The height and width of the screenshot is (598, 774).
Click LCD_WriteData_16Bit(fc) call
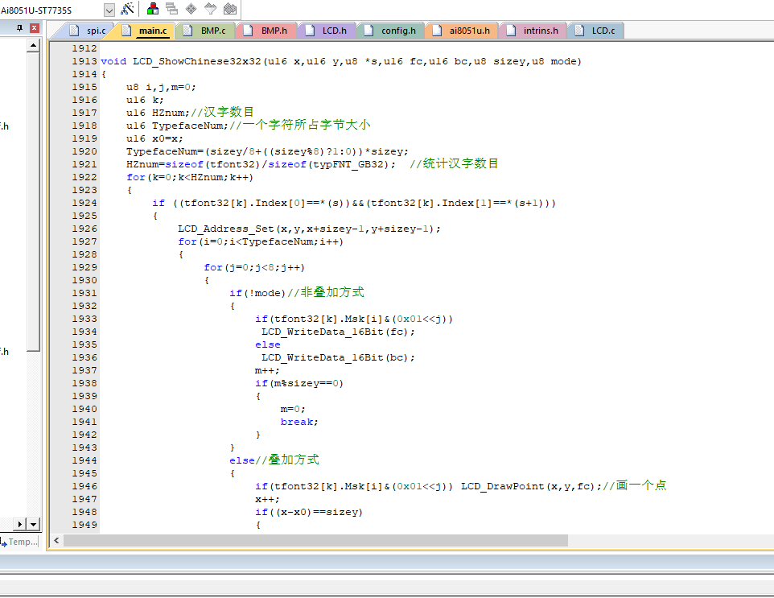[338, 332]
